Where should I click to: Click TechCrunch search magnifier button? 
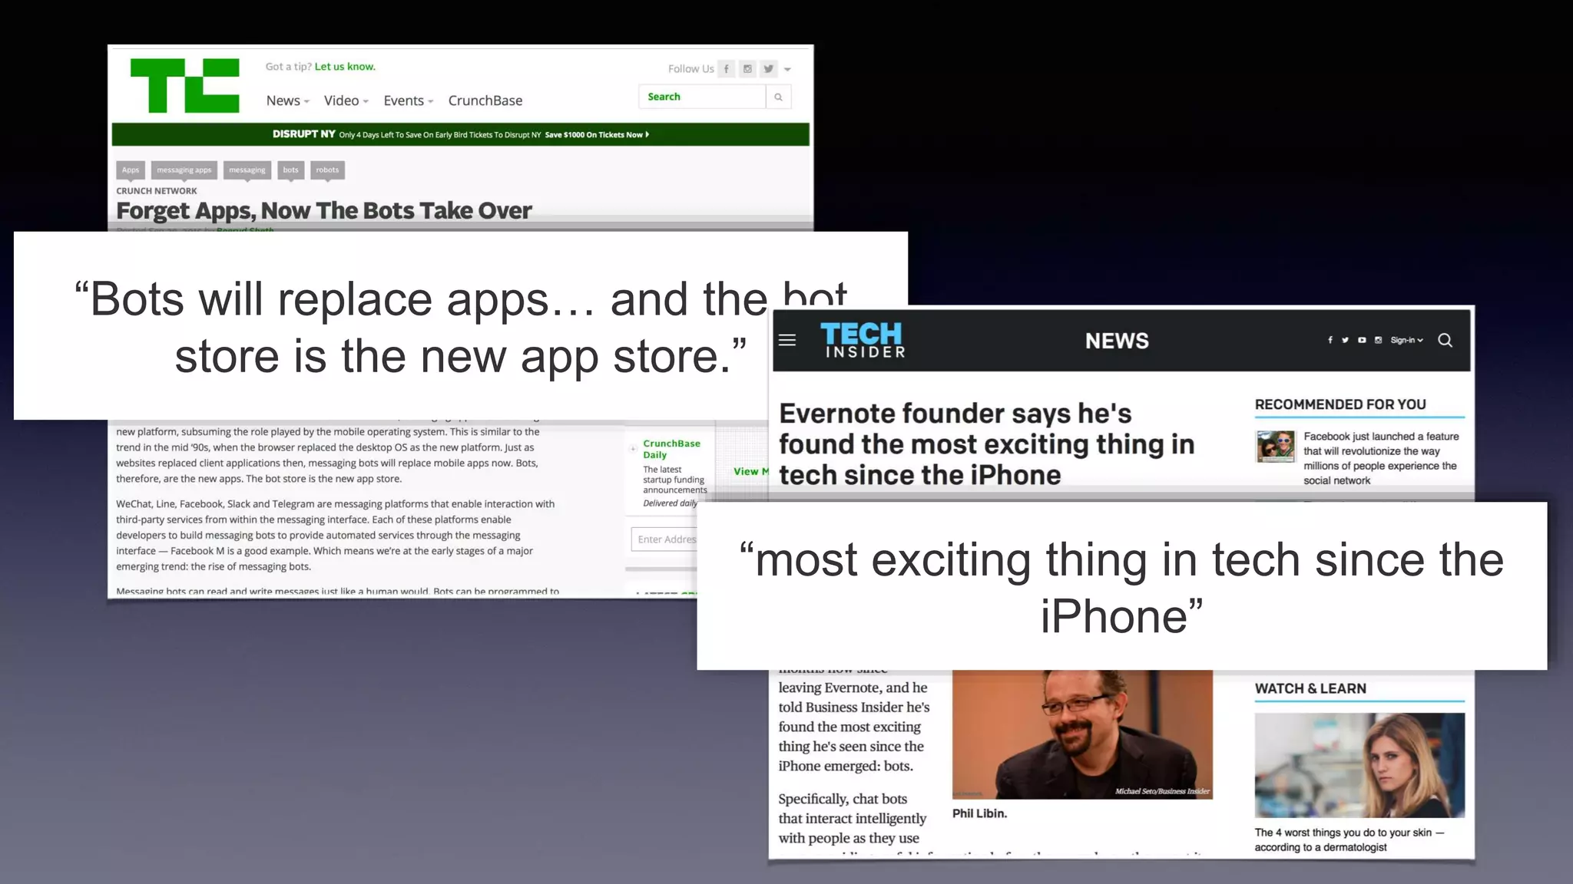tap(778, 97)
